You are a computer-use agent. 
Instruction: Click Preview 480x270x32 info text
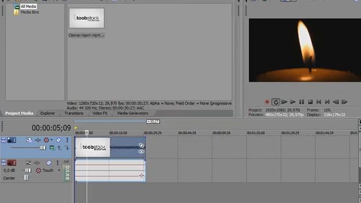[276, 114]
